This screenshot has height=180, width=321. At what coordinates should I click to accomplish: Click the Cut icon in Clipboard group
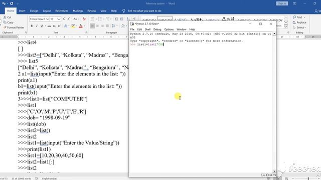pos(5,17)
